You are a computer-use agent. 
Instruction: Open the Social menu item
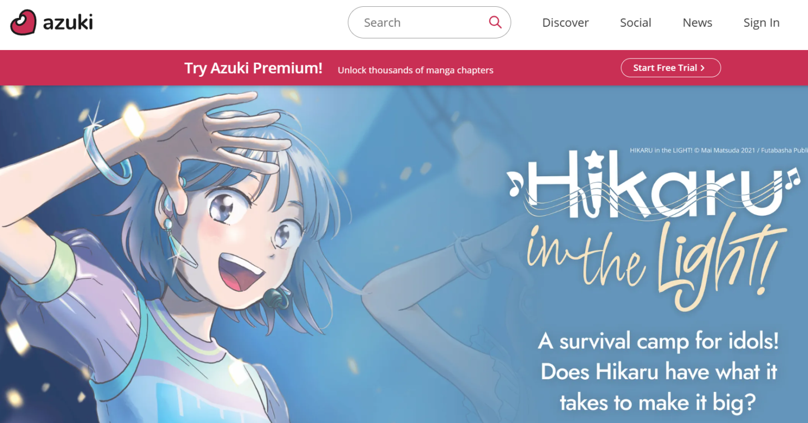pos(635,23)
